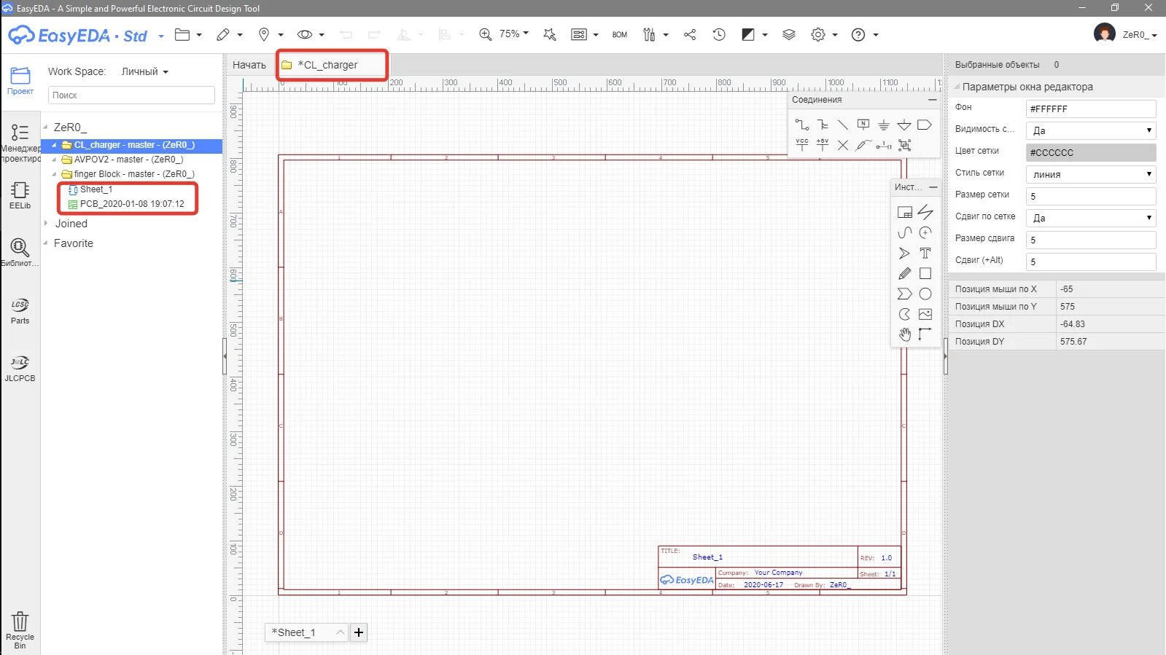Select the Canvas Origin tool
Image resolution: width=1166 pixels, height=655 pixels.
(925, 334)
